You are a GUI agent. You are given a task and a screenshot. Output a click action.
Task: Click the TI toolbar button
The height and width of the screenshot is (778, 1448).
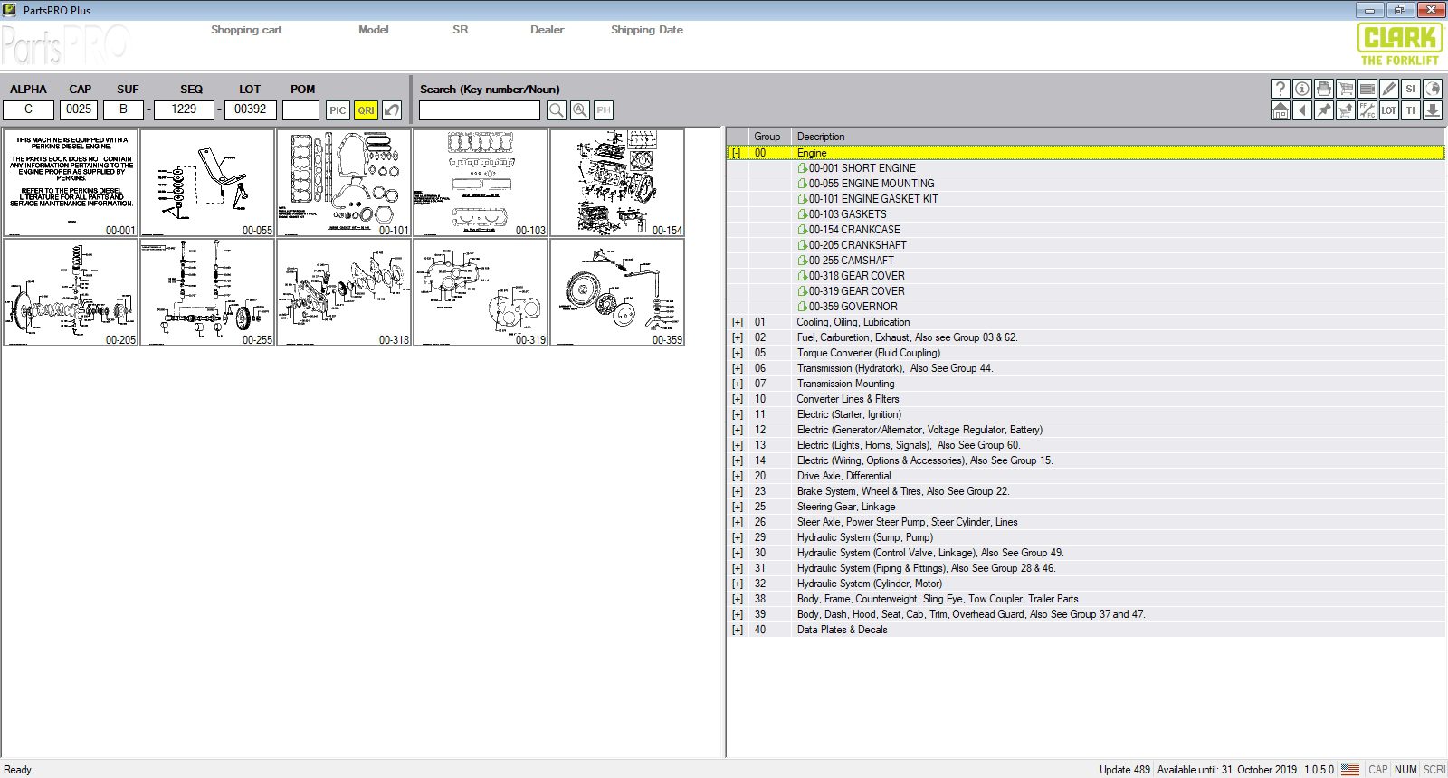tap(1411, 110)
